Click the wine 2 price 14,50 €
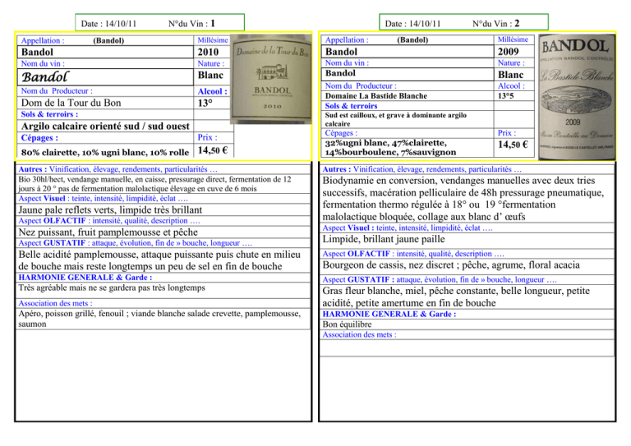631x446 pixels. click(x=513, y=145)
